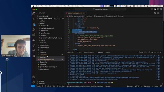Go back using the navigation arrow

pos(70,9)
